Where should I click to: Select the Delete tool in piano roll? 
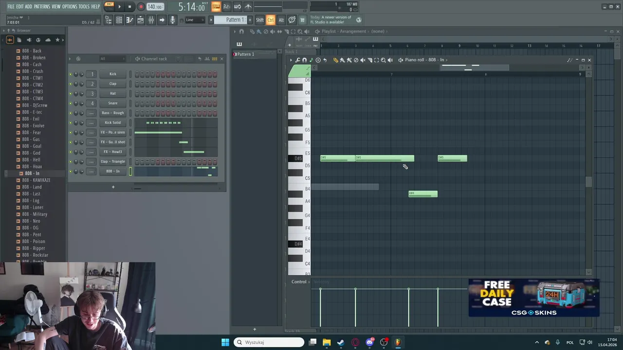point(356,60)
